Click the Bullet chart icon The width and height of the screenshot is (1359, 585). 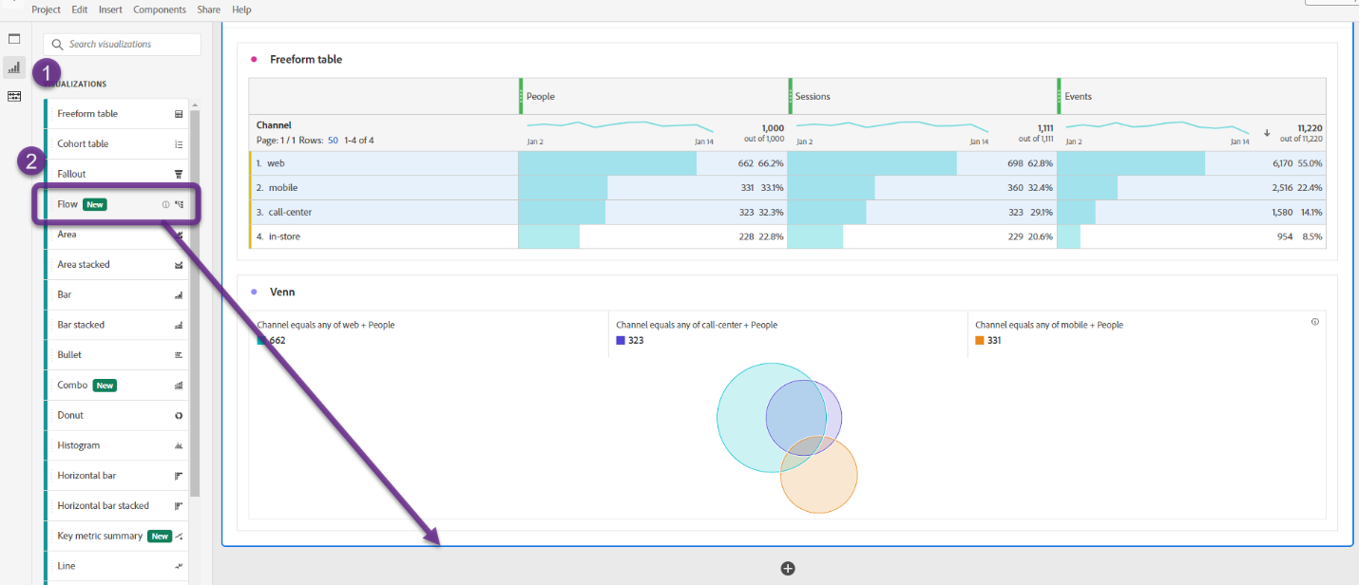coord(179,355)
